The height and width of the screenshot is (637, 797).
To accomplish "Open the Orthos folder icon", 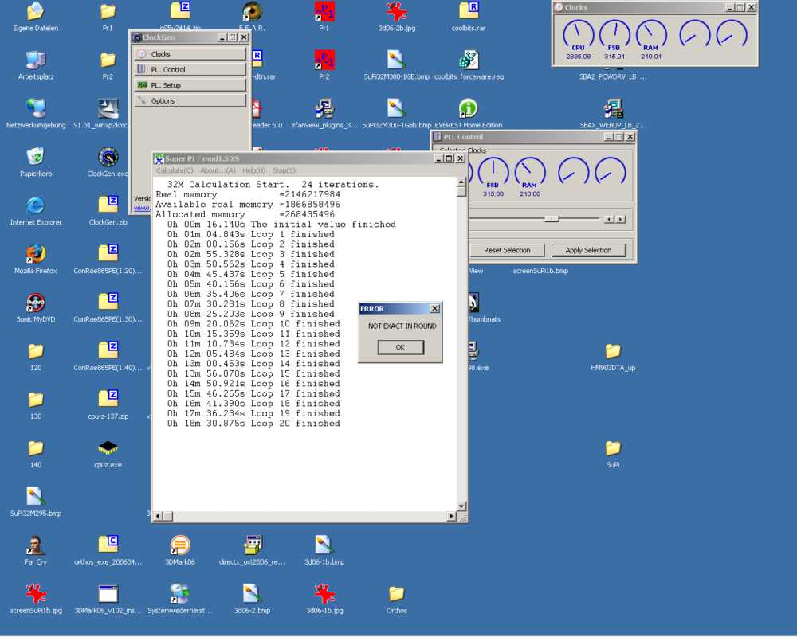I will point(396,594).
